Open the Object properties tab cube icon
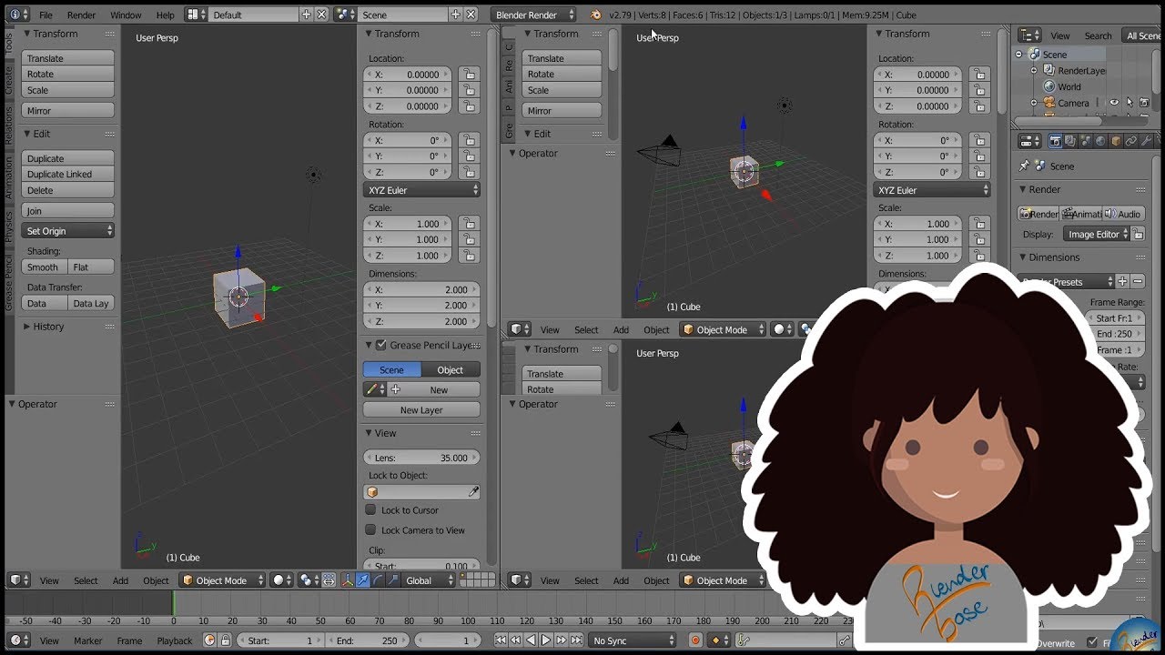Image resolution: width=1165 pixels, height=655 pixels. pyautogui.click(x=1116, y=141)
